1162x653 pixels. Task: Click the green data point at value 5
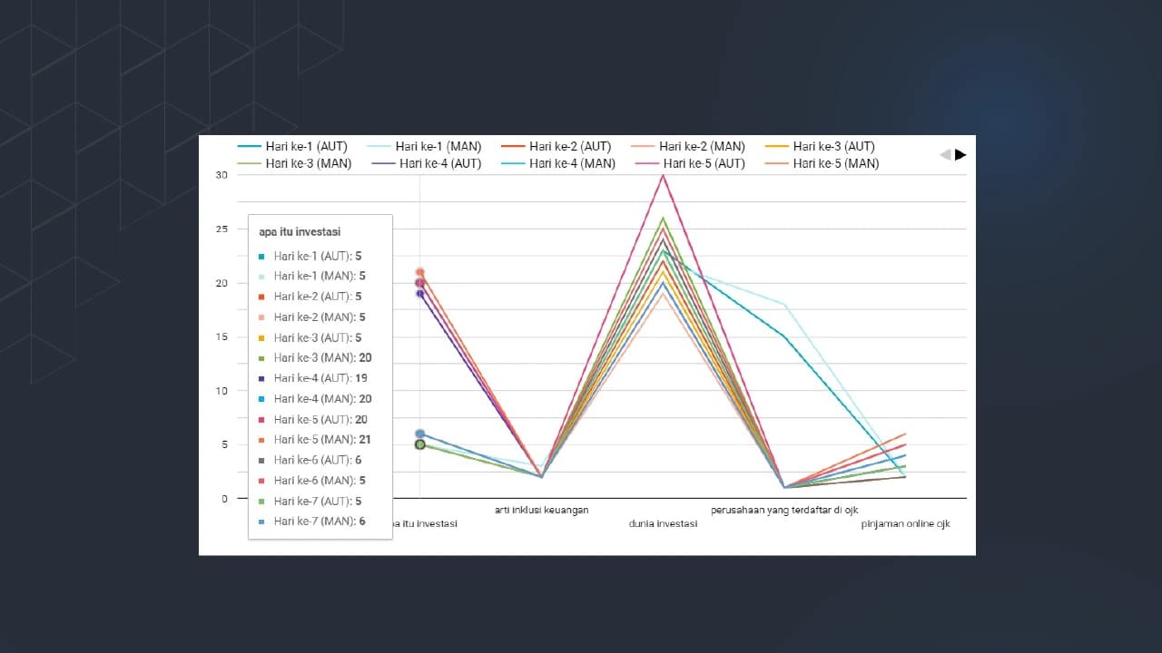[419, 444]
